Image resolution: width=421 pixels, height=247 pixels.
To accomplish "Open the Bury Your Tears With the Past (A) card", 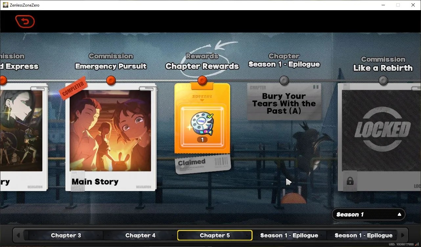I will coord(284,101).
